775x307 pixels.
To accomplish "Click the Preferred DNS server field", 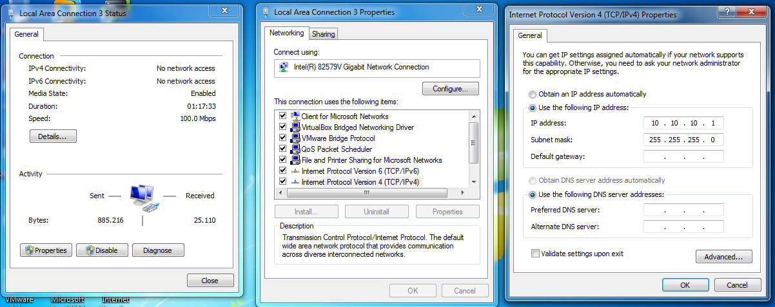I will [x=683, y=210].
